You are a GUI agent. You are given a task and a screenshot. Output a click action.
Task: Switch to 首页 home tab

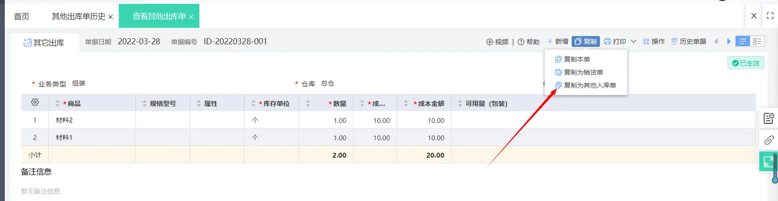[21, 16]
